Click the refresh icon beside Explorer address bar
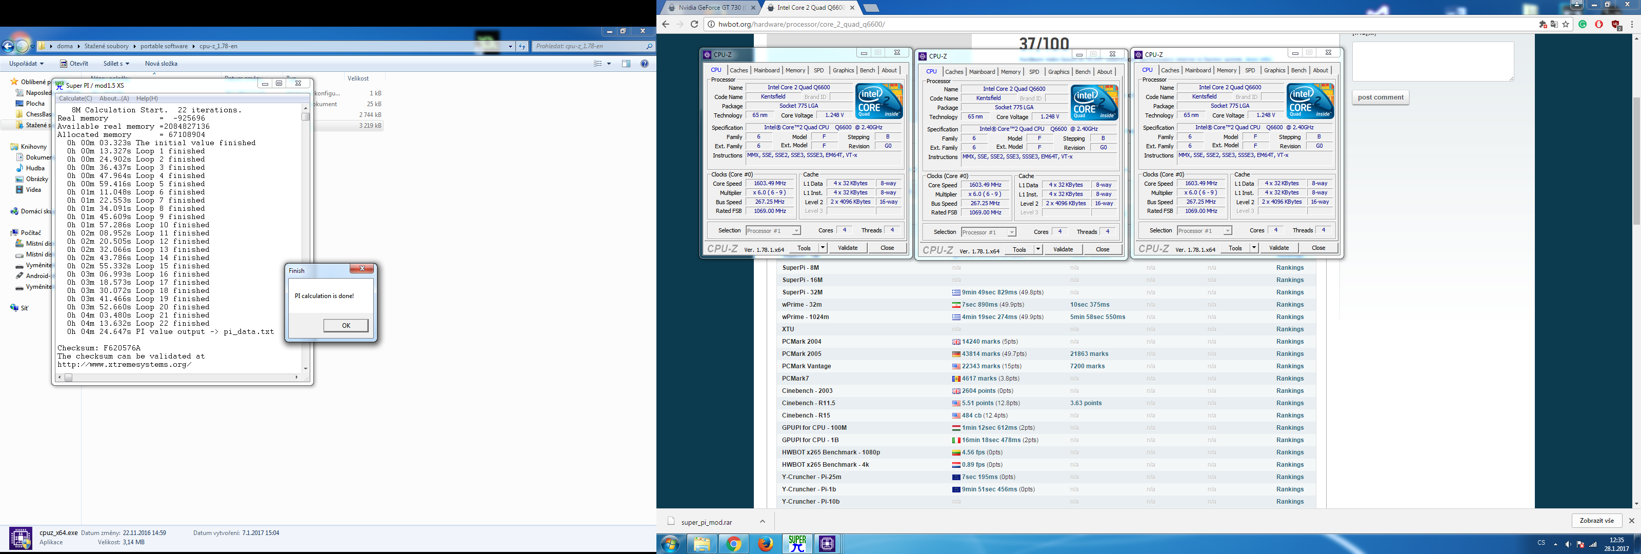Image resolution: width=1641 pixels, height=554 pixels. coord(523,46)
